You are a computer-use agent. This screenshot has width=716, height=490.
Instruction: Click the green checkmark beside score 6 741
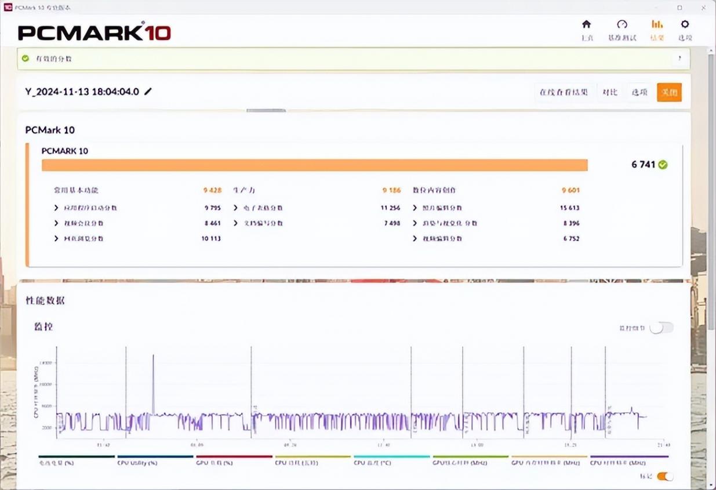(663, 165)
